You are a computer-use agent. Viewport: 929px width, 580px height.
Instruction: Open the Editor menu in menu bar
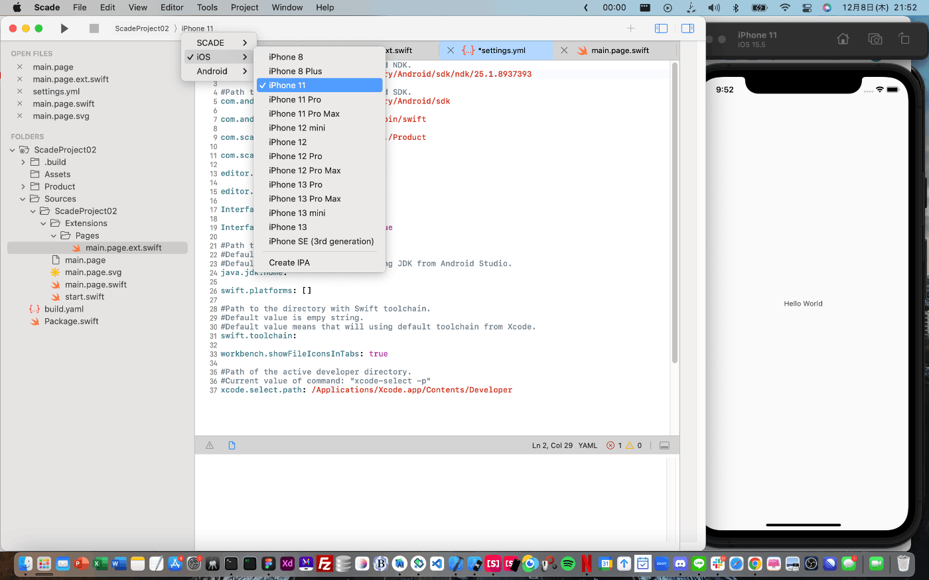172,7
